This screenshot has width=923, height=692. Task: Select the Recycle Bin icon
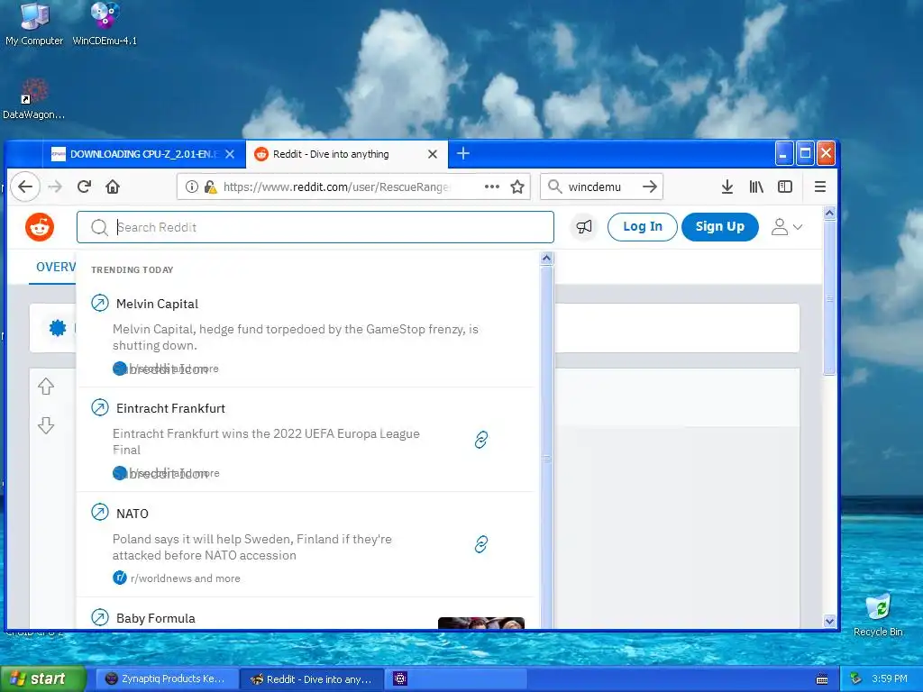(878, 615)
